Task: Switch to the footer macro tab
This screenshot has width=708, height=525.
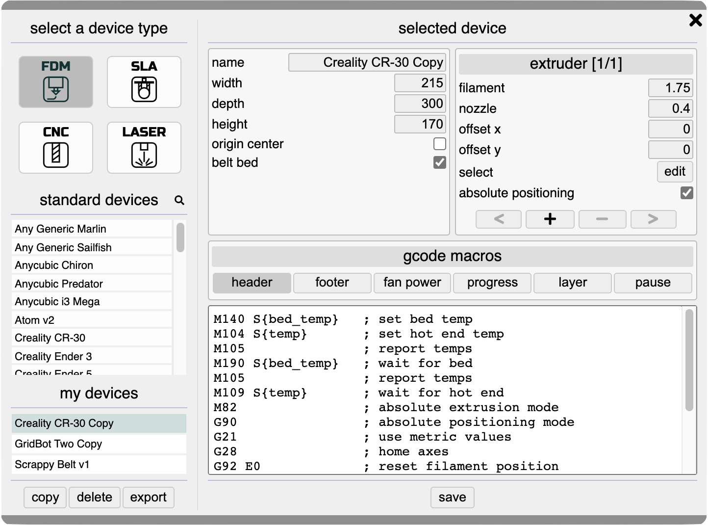Action: point(332,283)
